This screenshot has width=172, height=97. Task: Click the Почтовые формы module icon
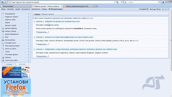tap(3, 54)
